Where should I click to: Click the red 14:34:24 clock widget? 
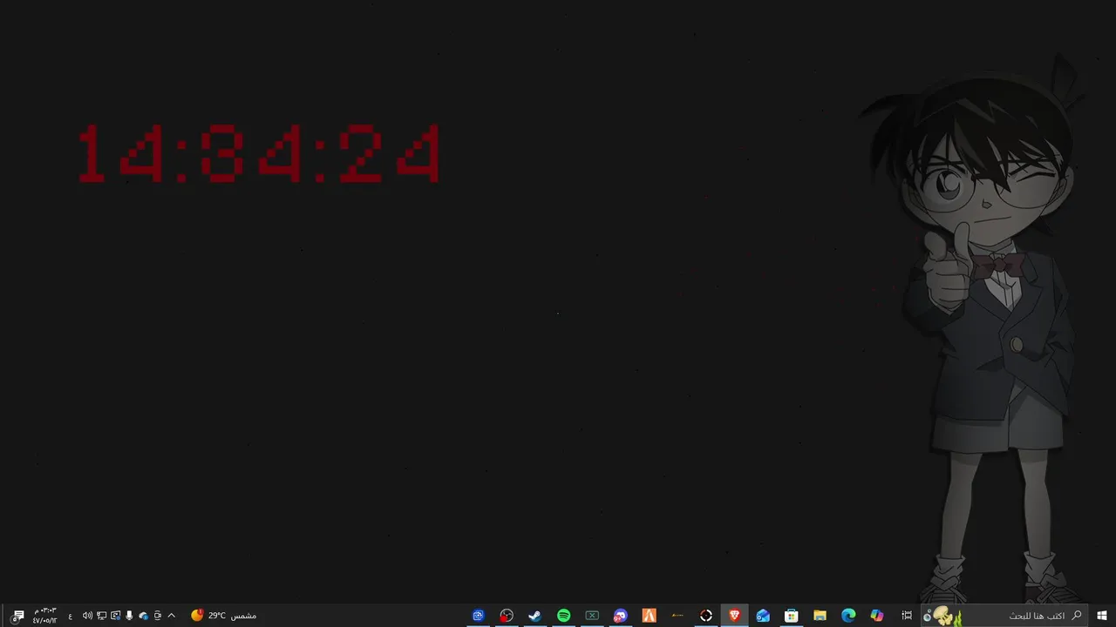258,153
